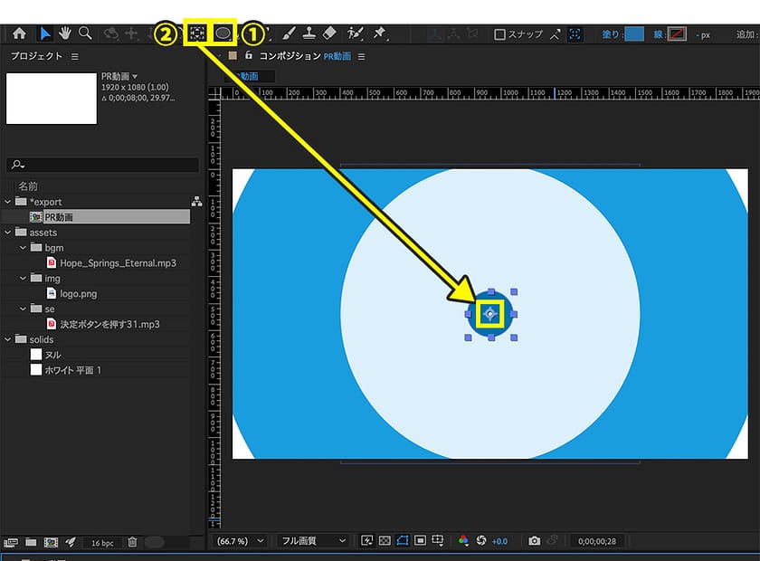Open the プロジェクト panel menu

point(75,56)
